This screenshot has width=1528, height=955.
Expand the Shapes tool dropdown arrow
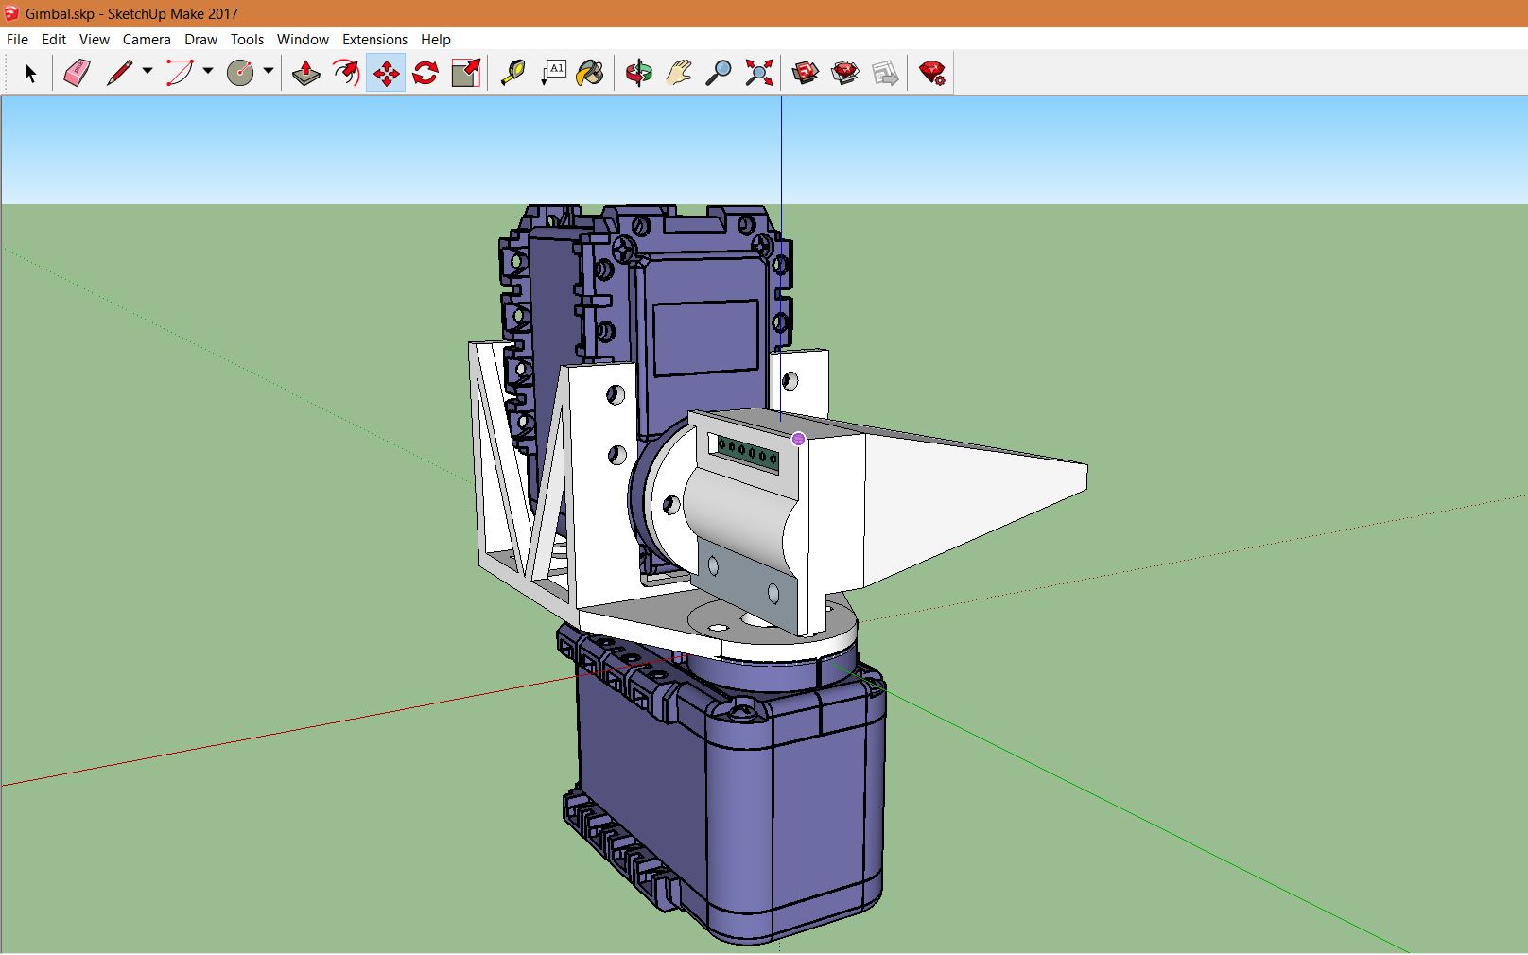269,71
